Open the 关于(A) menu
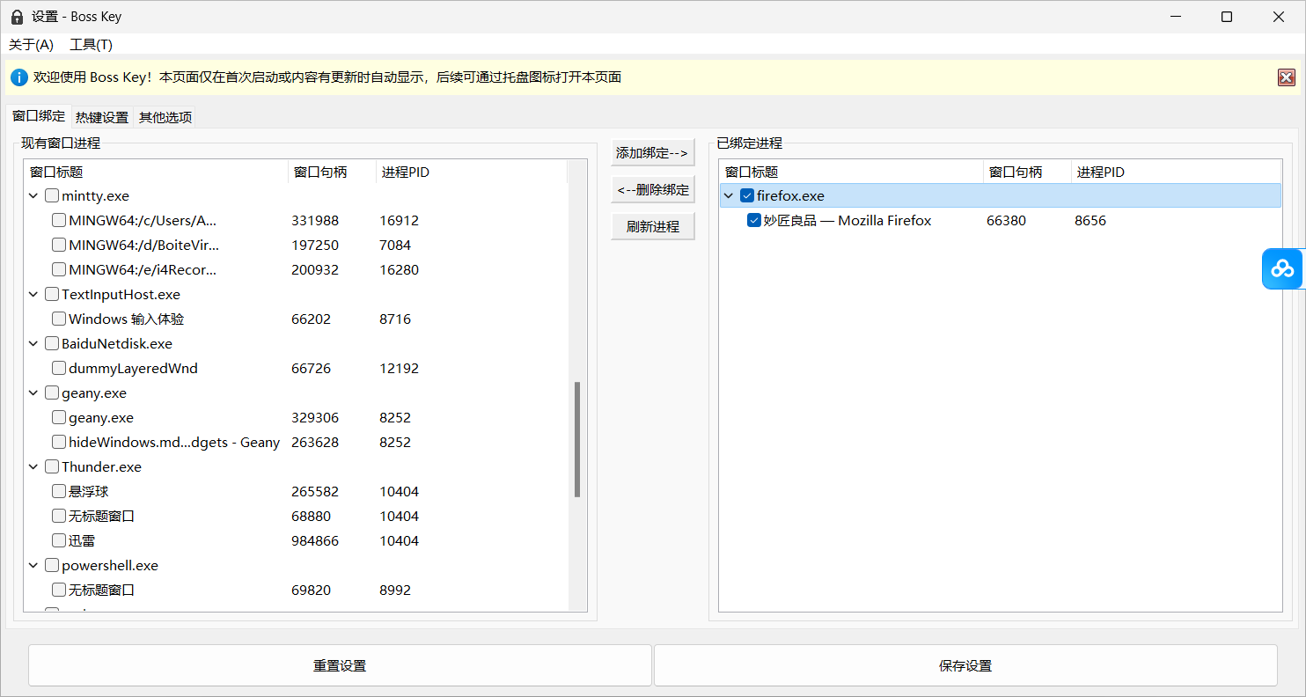 pyautogui.click(x=31, y=45)
